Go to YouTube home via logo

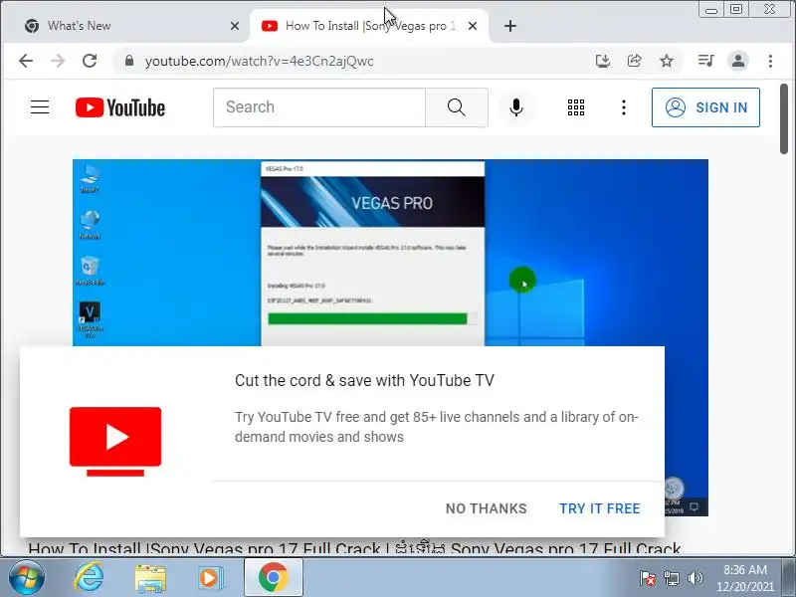[x=120, y=107]
